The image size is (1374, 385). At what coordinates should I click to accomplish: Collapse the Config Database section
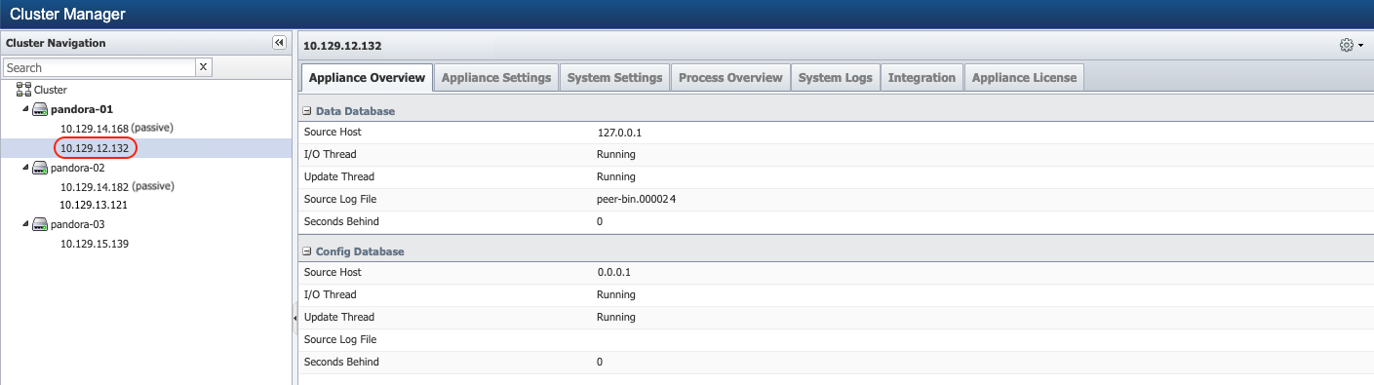[307, 251]
